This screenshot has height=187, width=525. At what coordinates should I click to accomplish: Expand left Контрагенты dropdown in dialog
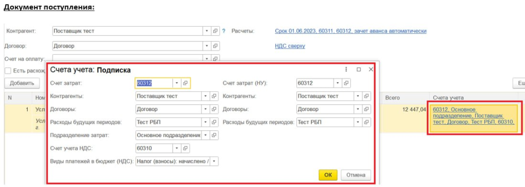[x=206, y=96]
